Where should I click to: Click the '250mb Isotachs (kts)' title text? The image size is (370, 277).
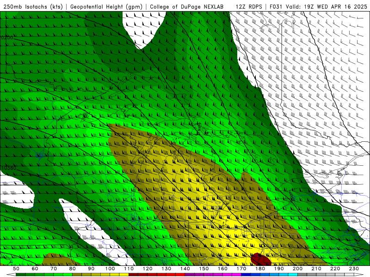tap(33, 6)
